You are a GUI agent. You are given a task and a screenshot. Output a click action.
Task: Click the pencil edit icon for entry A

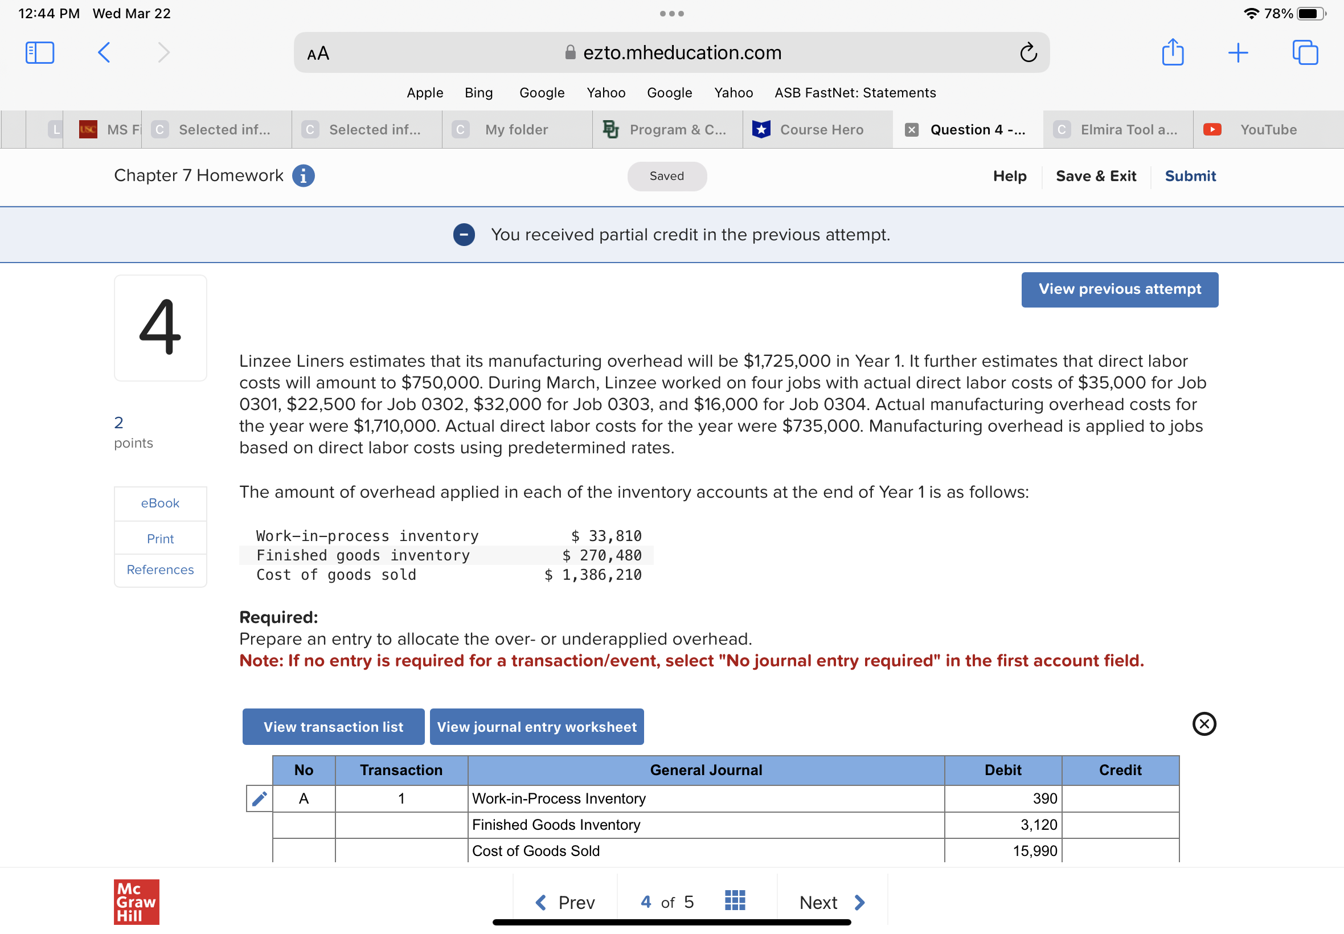click(259, 799)
